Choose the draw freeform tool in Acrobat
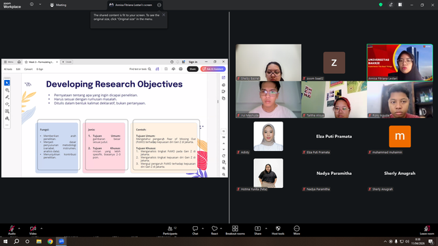438x246 pixels. click(8, 104)
